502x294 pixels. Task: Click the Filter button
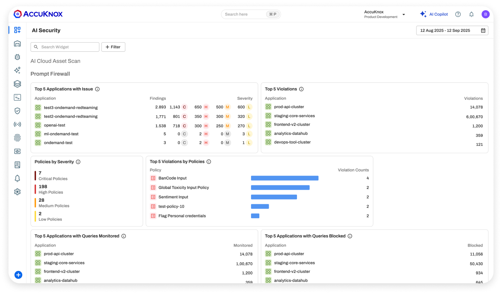[113, 47]
